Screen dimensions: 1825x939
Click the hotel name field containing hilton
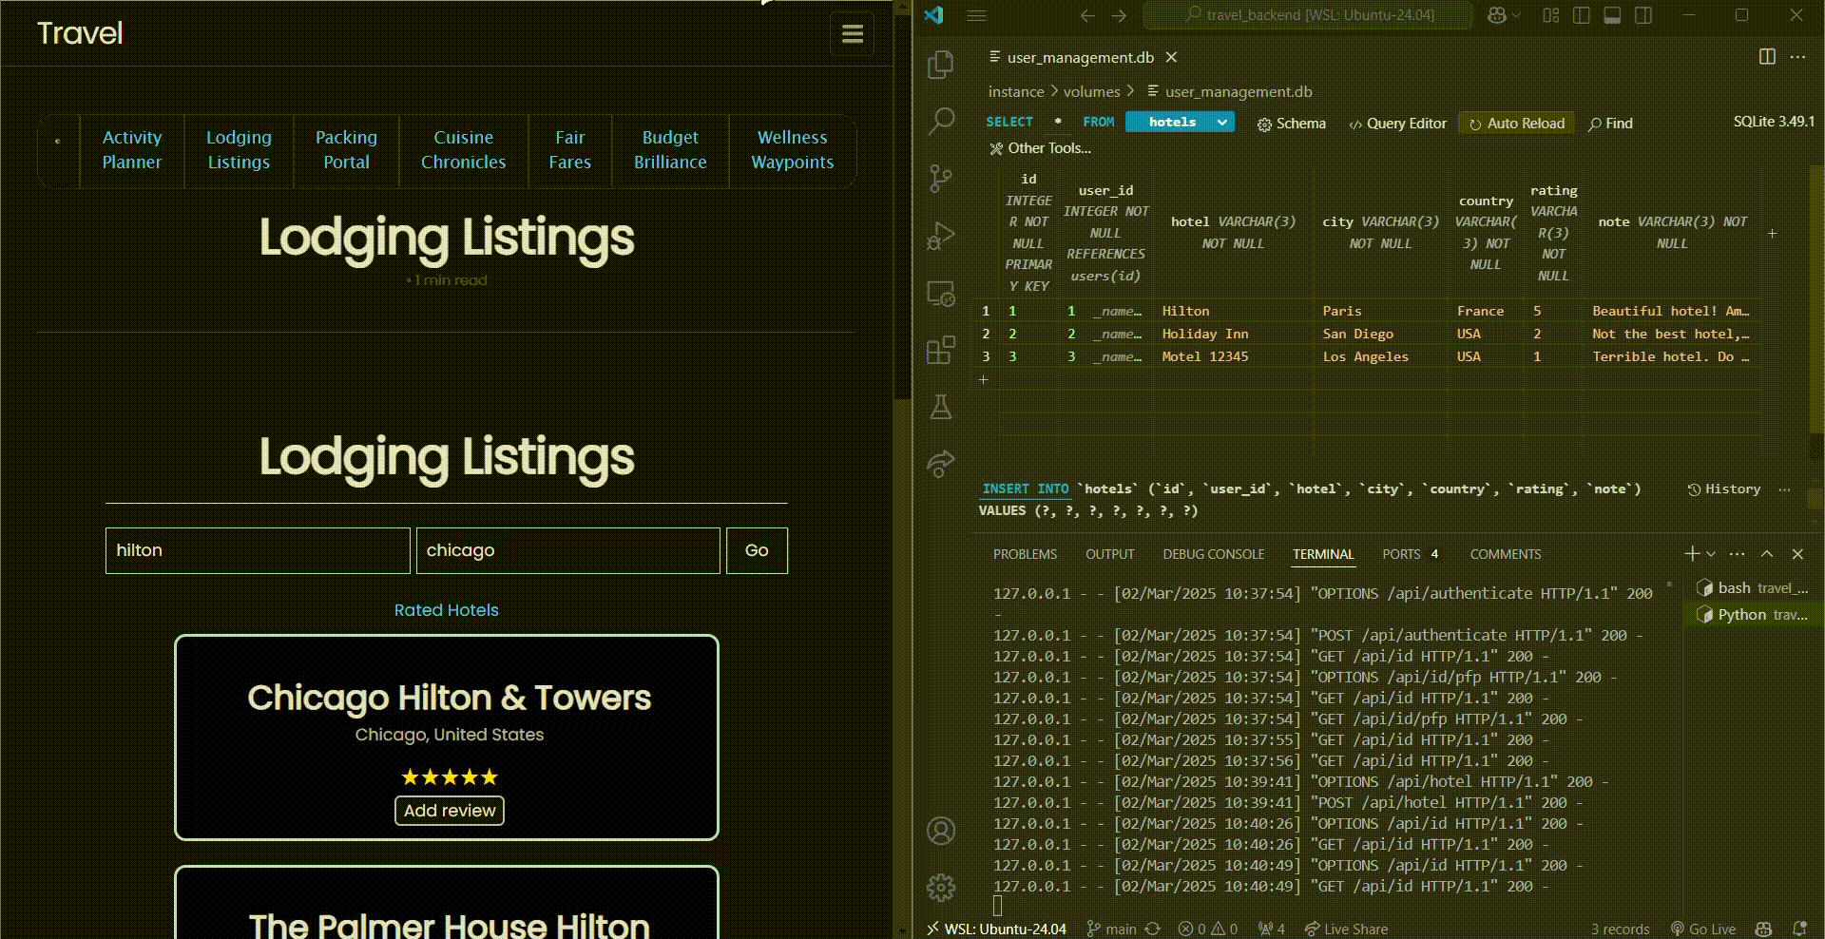tap(258, 550)
